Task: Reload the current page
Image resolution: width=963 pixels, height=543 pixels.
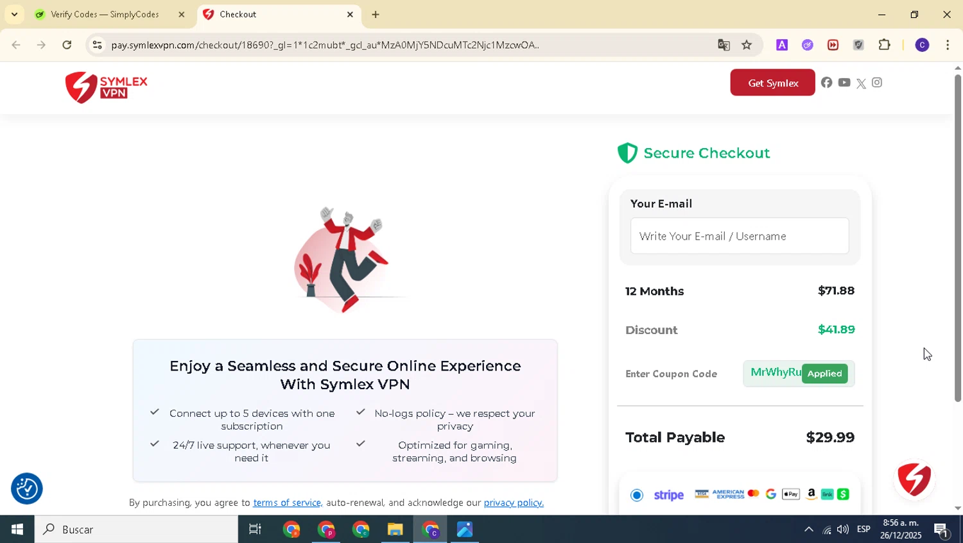Action: [x=67, y=45]
